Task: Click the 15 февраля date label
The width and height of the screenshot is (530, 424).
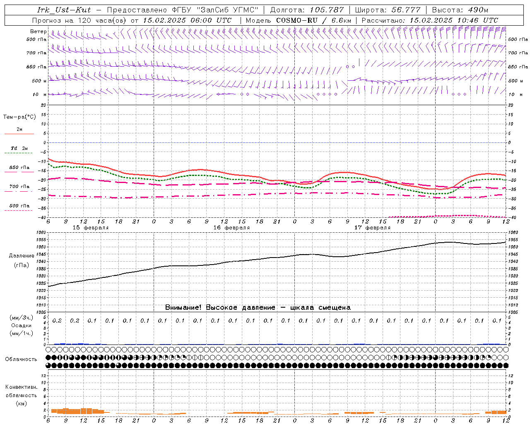Action: click(91, 228)
